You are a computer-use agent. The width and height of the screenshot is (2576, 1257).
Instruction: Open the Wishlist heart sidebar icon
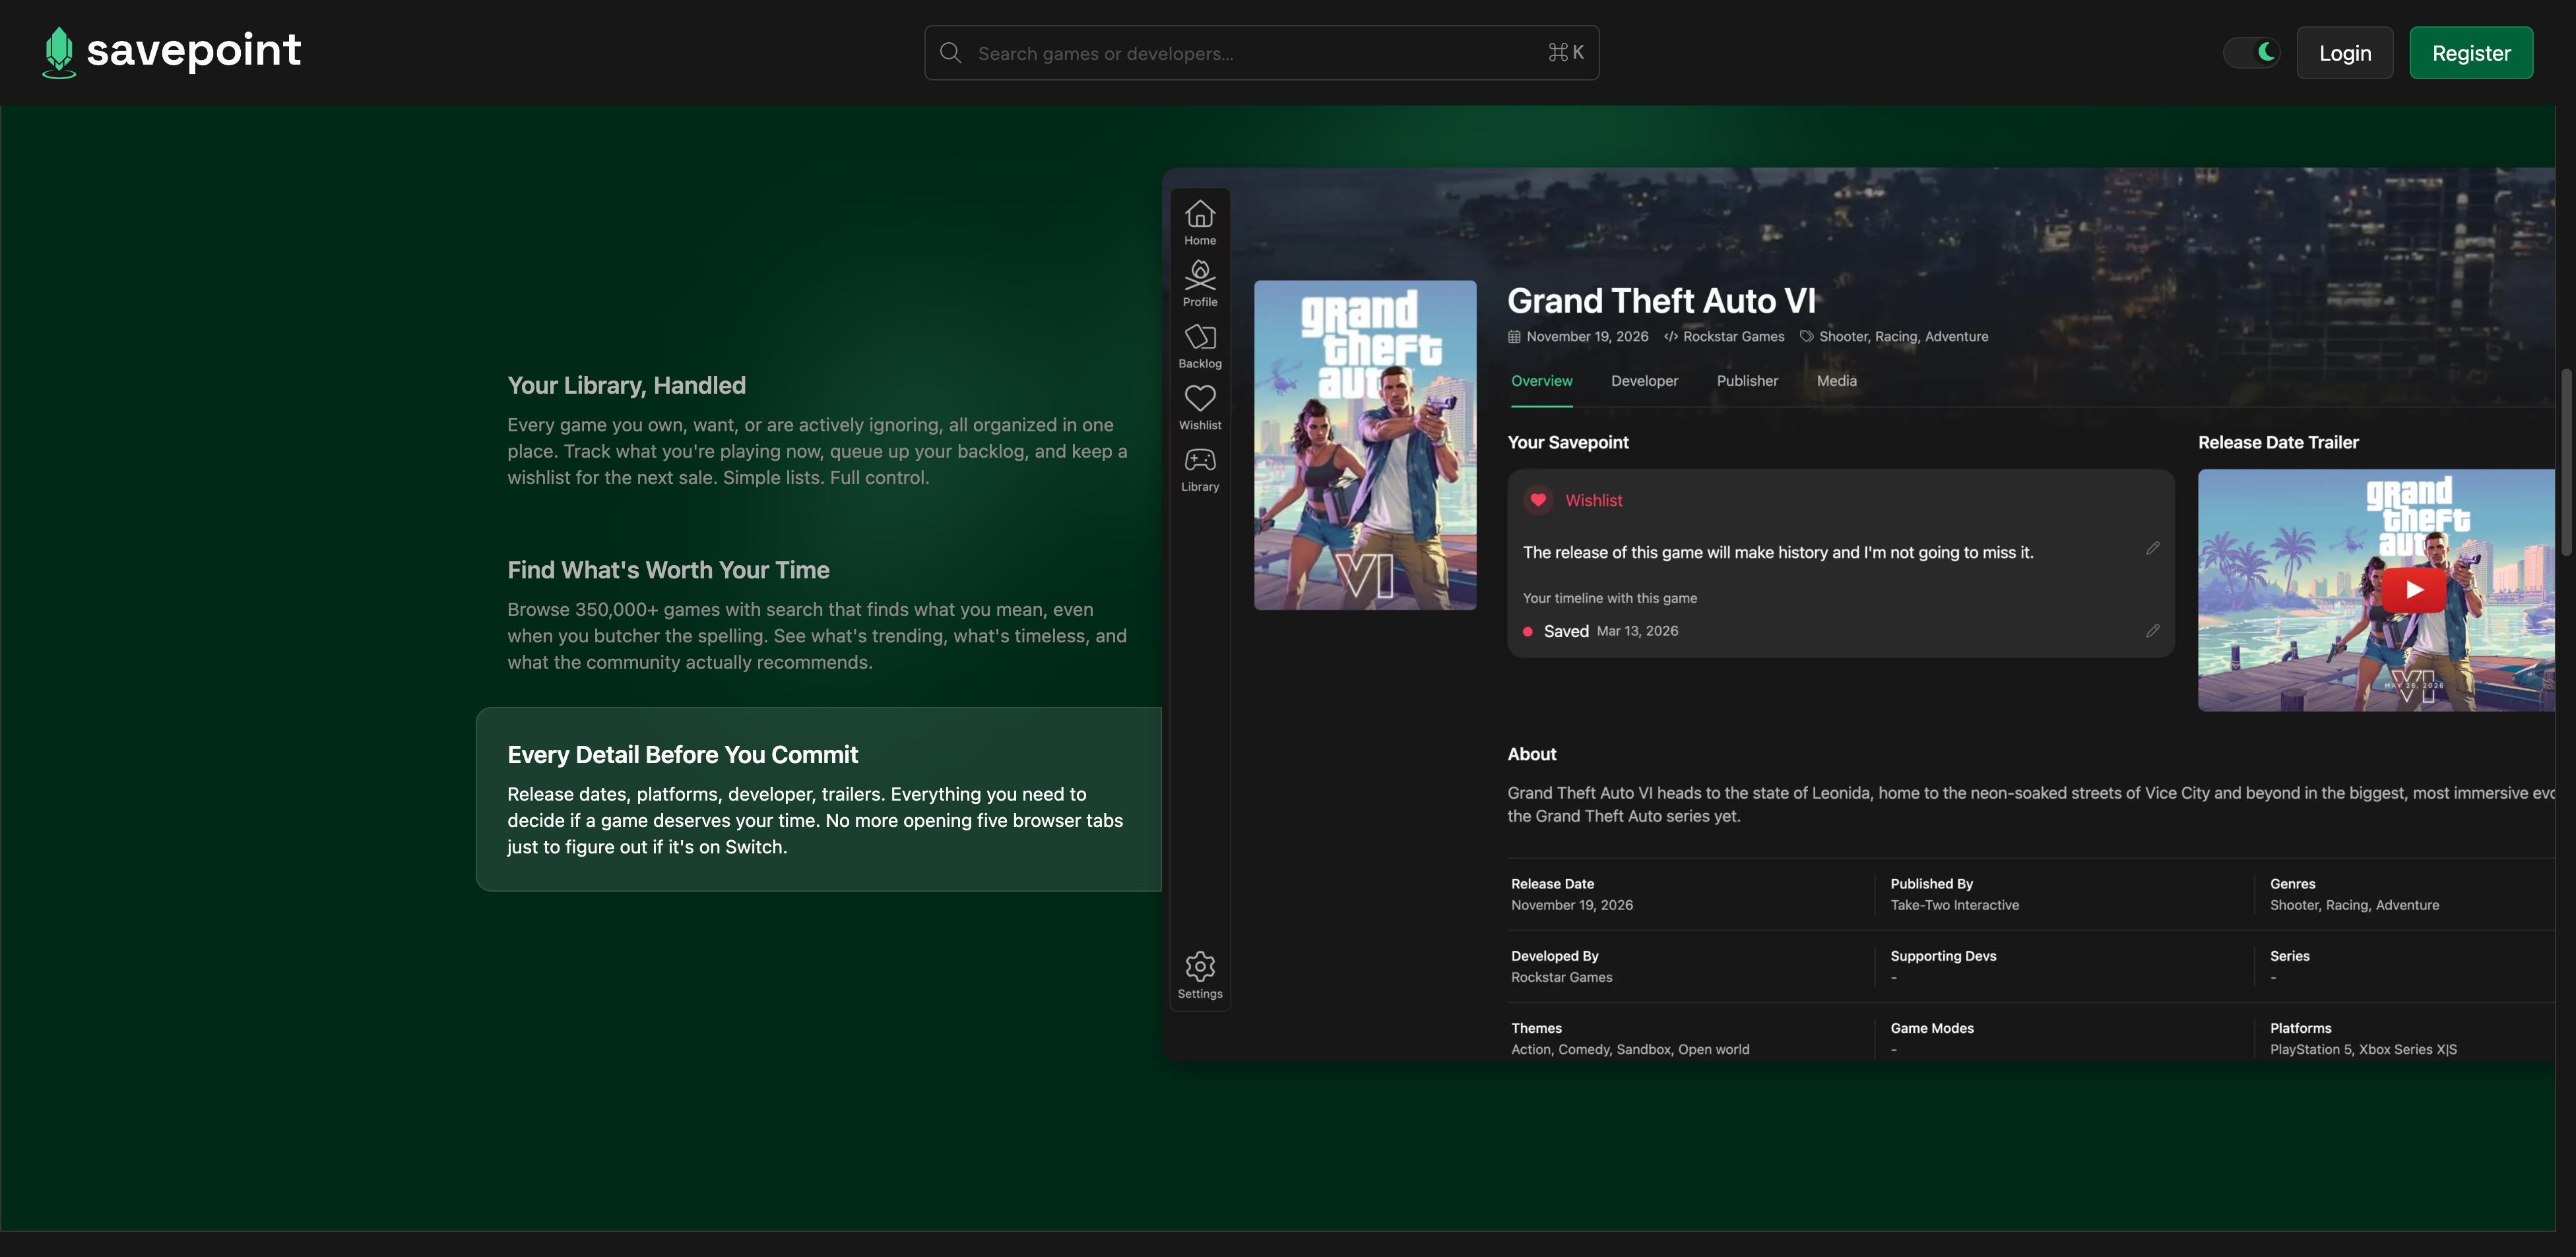coord(1200,408)
